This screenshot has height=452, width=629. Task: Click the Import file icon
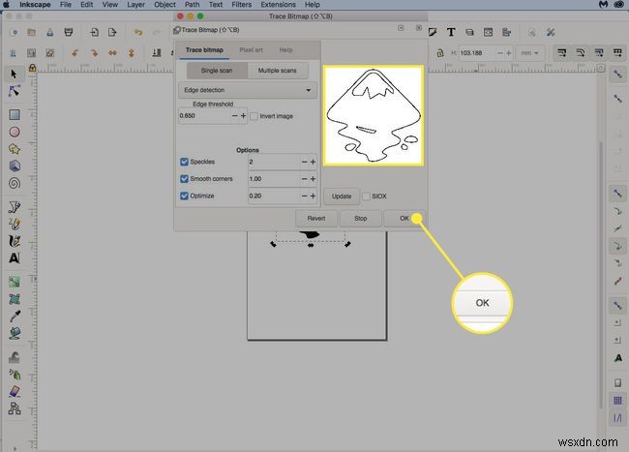94,33
